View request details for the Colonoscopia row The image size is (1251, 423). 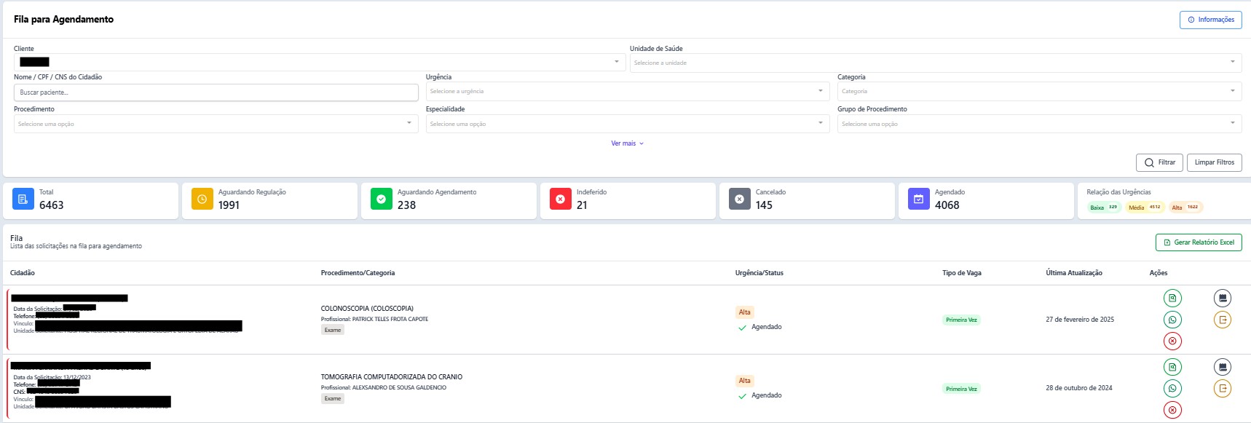tap(1172, 298)
